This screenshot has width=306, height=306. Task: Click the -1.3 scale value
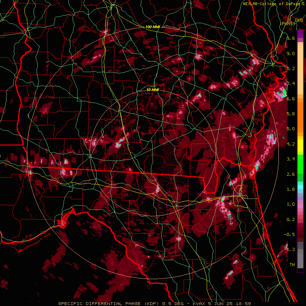(289, 250)
